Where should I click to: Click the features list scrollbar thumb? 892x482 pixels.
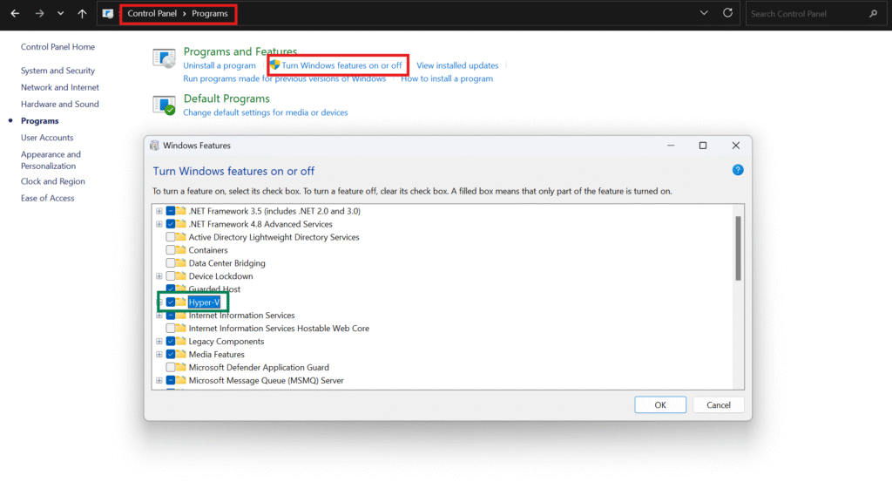738,248
